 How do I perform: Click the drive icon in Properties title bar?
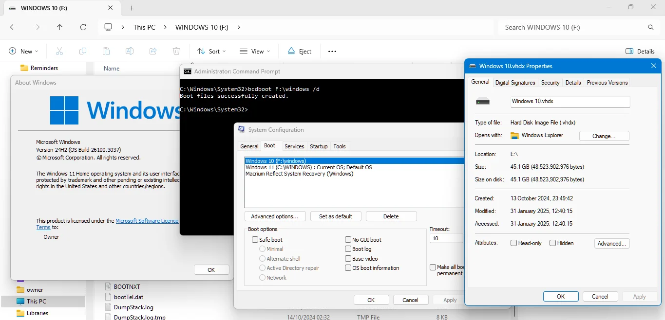tap(473, 66)
